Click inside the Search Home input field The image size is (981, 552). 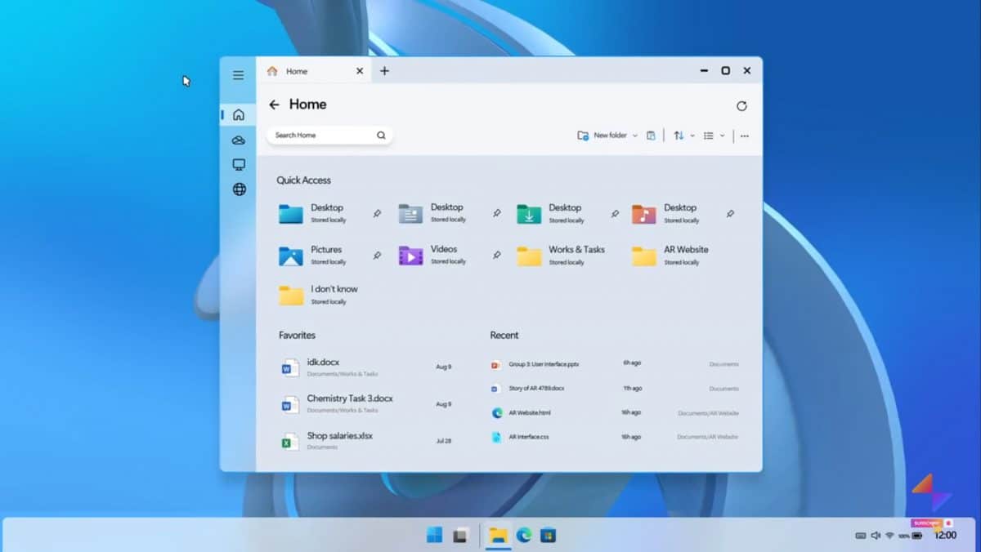tap(319, 135)
